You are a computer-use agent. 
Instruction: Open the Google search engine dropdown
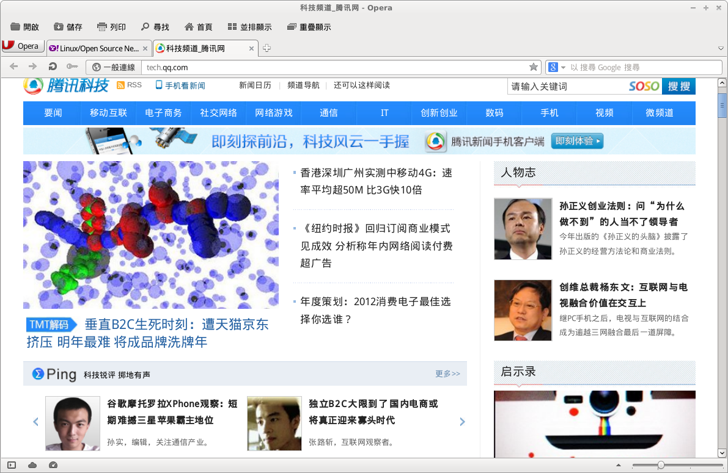(557, 67)
